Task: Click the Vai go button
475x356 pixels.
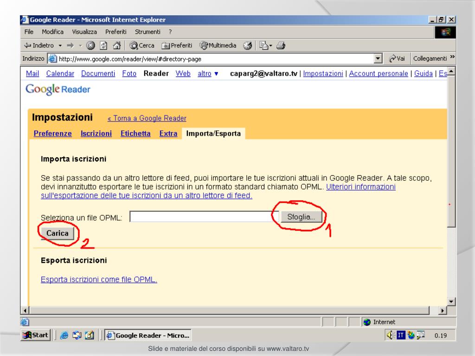Action: 397,58
